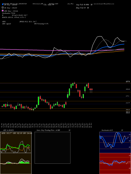
Task: Select the '200 Day = 115.24' text
Action: [11, 11]
